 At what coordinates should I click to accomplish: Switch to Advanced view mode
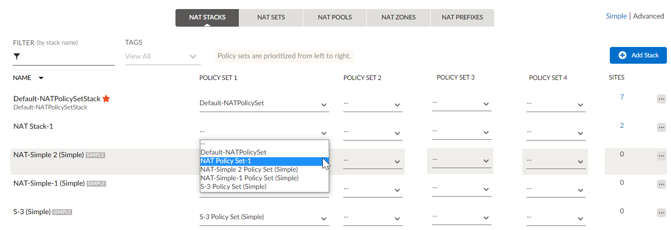tap(648, 16)
